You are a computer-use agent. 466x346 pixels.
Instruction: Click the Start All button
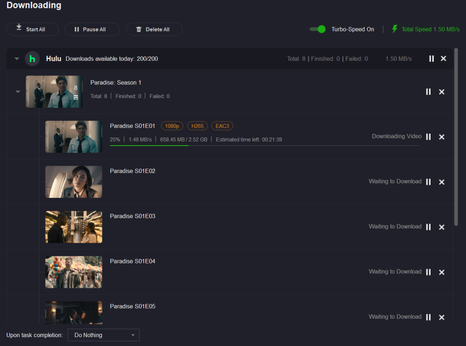pyautogui.click(x=32, y=29)
